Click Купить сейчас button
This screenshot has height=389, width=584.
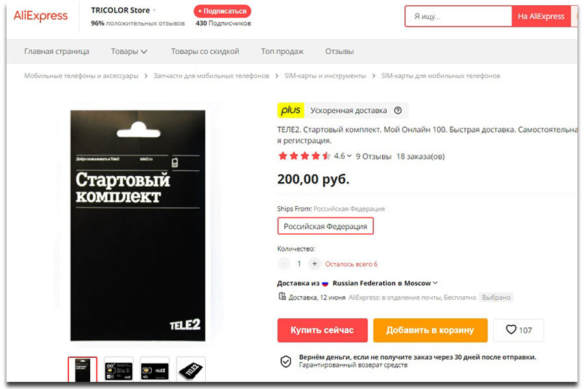322,330
